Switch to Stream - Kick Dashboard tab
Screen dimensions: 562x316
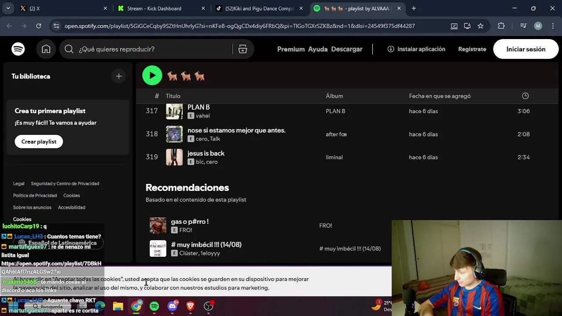(161, 8)
